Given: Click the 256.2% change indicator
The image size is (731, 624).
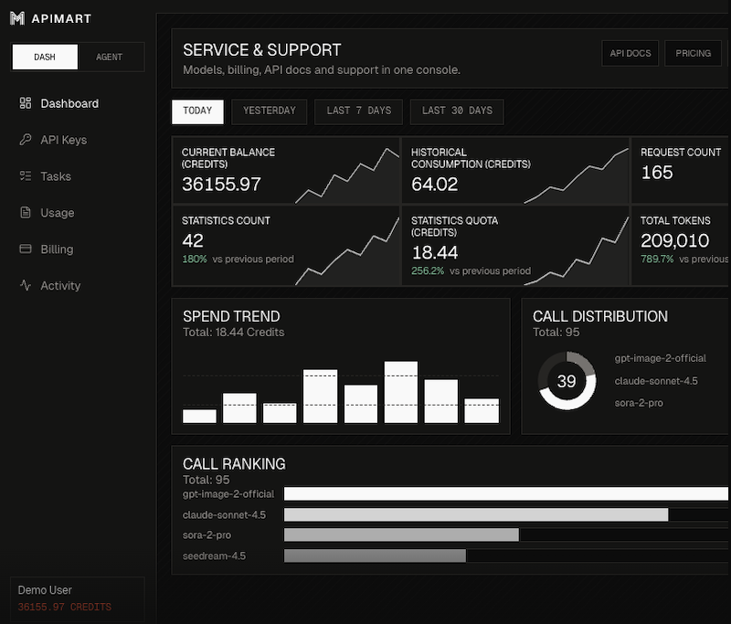Looking at the screenshot, I should 428,270.
